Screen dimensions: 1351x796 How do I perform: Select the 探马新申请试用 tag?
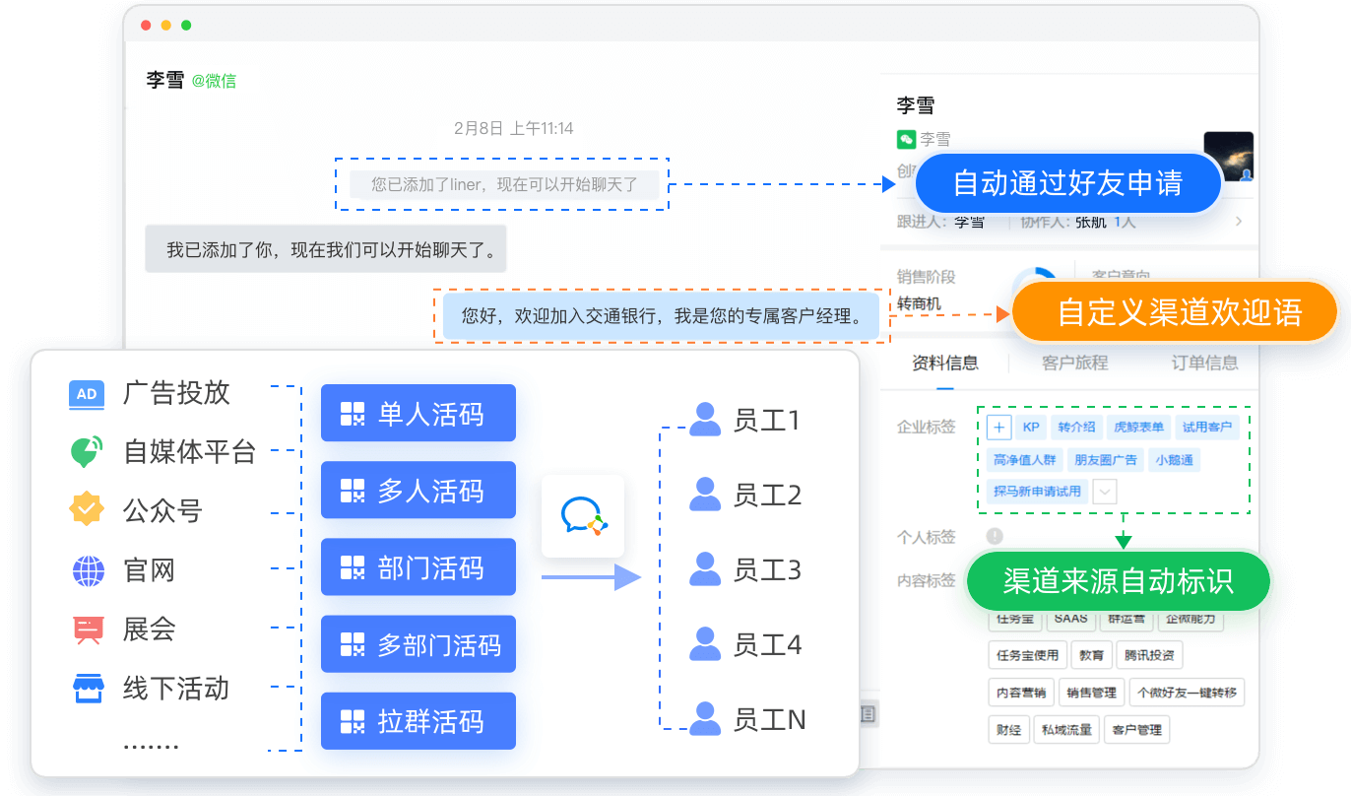(x=1037, y=491)
